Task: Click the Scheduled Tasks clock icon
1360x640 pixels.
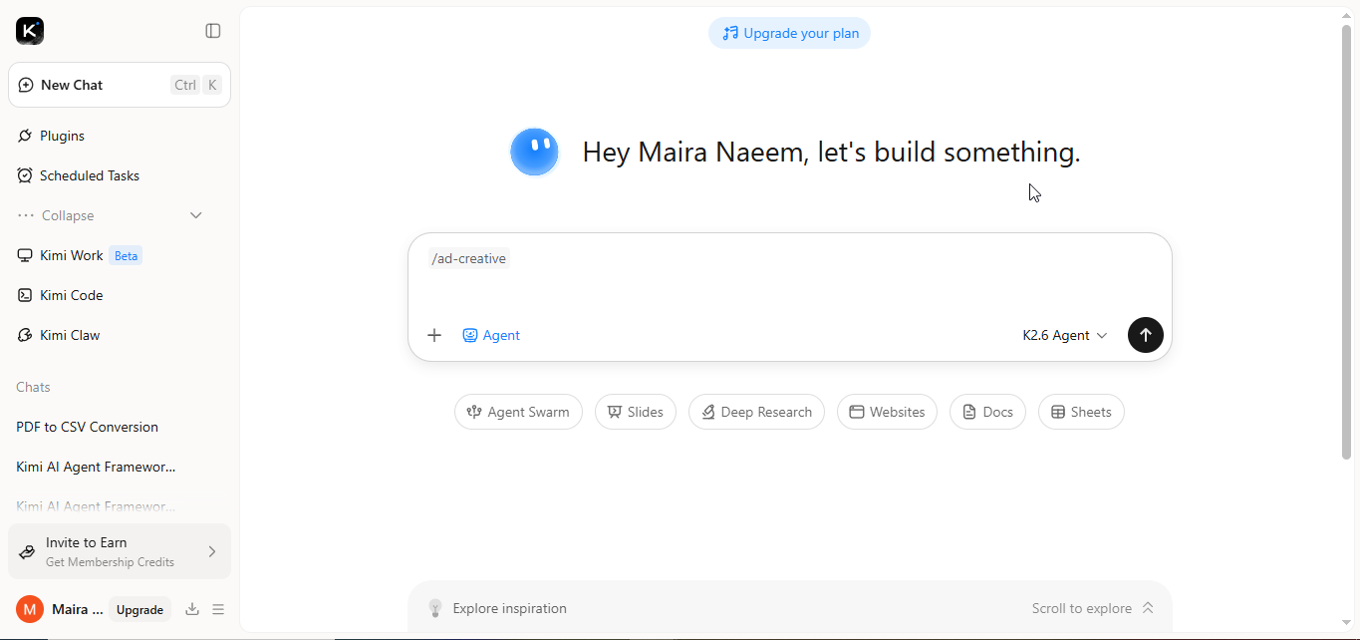Action: 26,175
